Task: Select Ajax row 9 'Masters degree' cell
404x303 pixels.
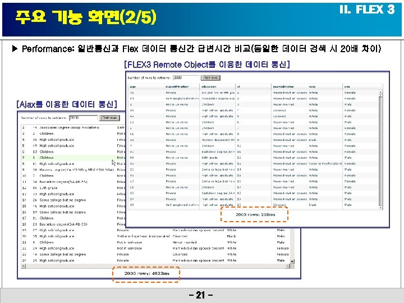Action: (x=76, y=170)
